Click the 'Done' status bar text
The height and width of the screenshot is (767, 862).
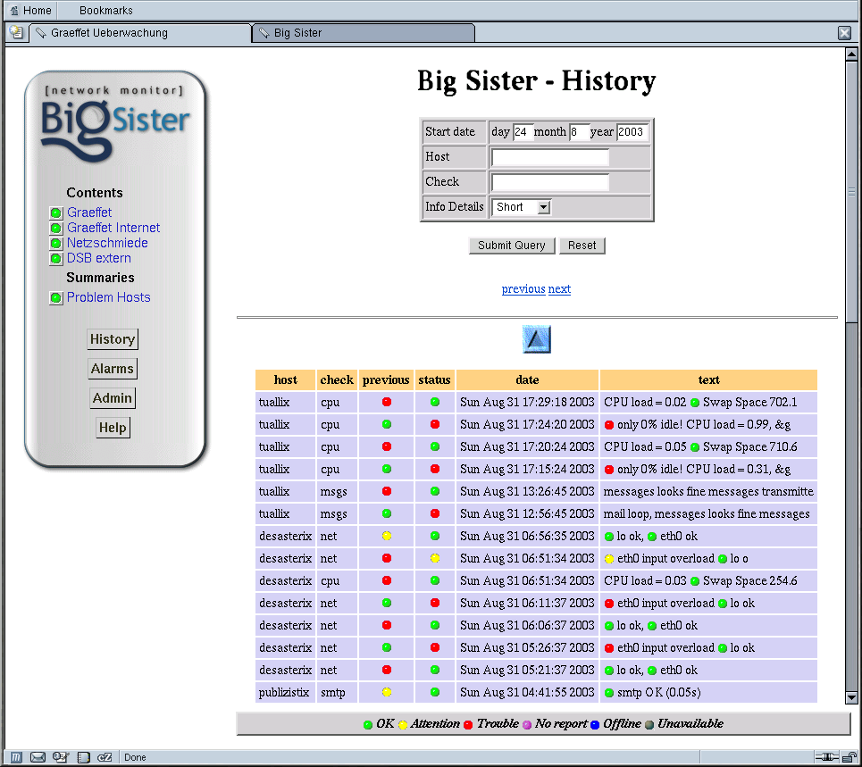(x=135, y=757)
